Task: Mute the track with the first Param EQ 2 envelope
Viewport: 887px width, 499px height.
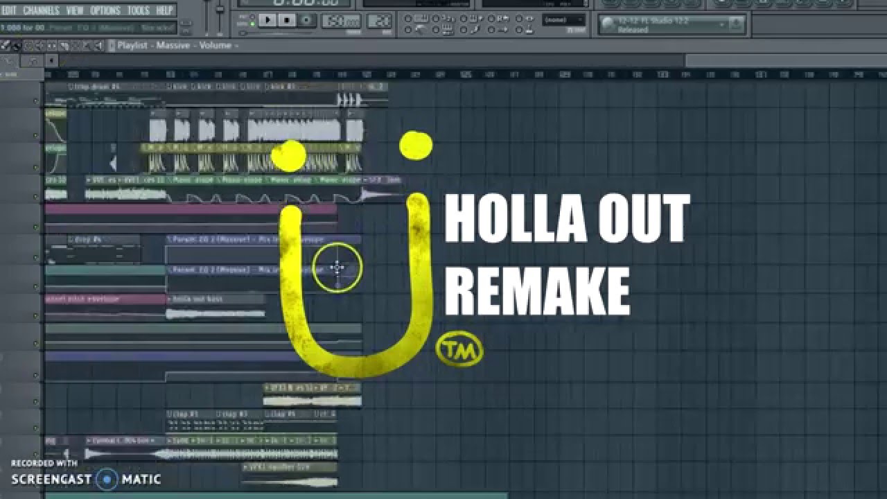Action: 36,256
